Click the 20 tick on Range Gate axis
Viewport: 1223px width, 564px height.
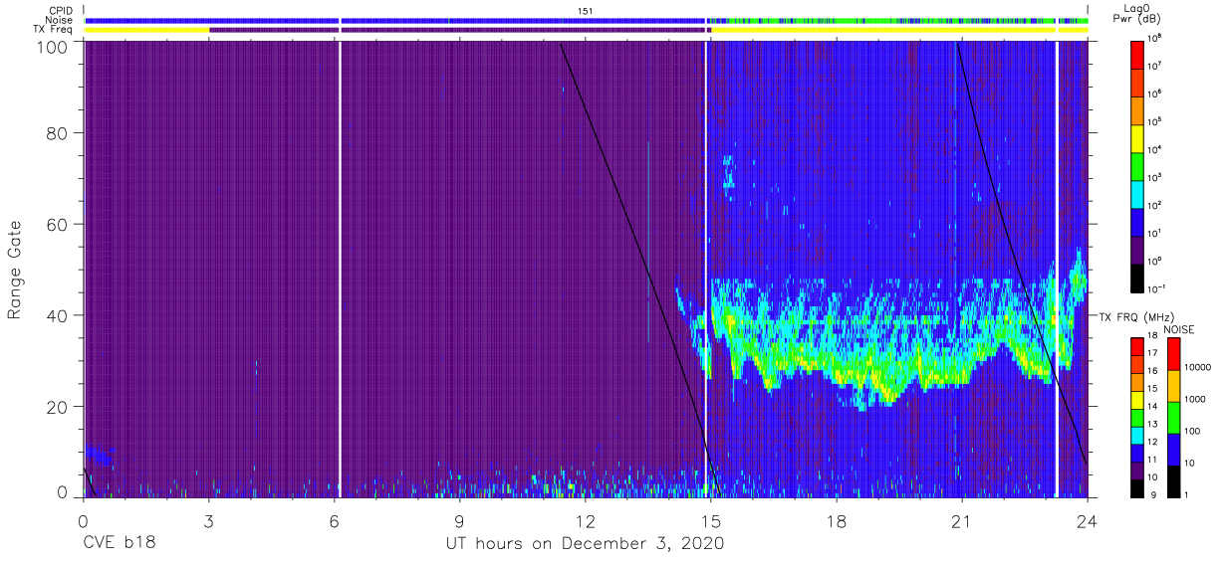point(58,406)
